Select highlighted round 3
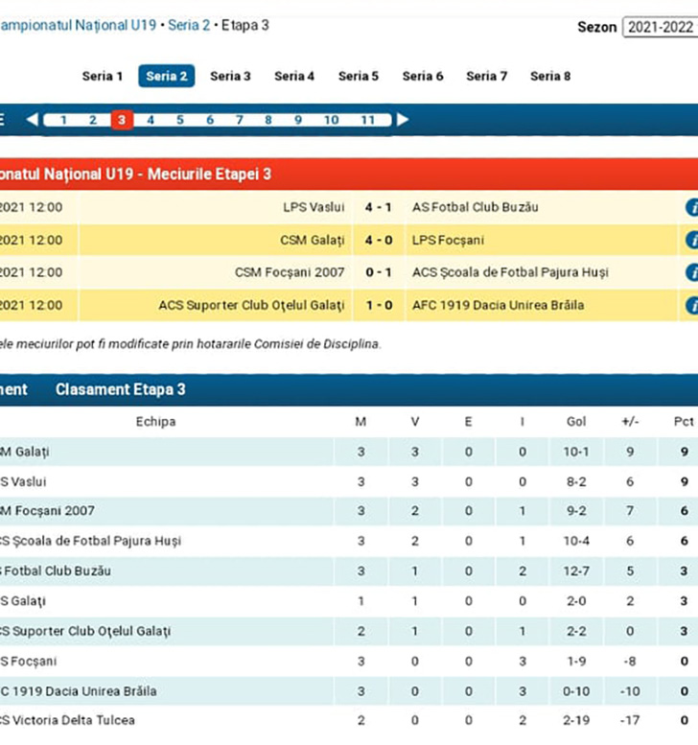The width and height of the screenshot is (698, 745). [122, 120]
